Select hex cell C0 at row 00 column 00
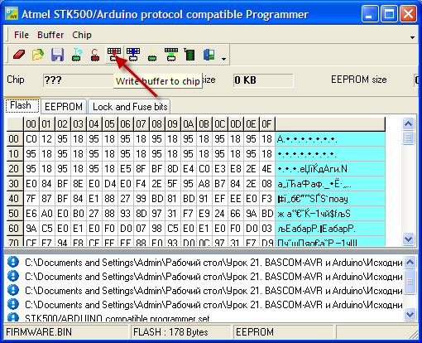This screenshot has width=422, height=343. point(31,139)
